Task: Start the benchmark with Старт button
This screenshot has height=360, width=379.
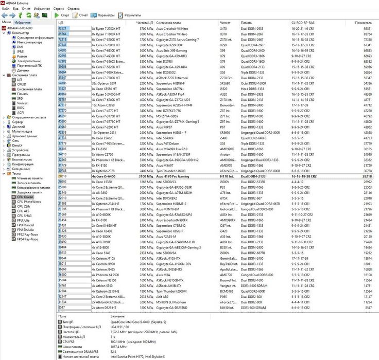Action: click(62, 15)
